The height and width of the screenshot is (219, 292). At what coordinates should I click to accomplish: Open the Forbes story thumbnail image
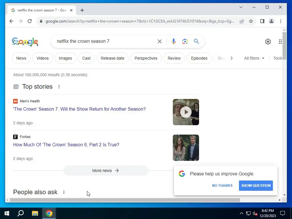pos(186,147)
